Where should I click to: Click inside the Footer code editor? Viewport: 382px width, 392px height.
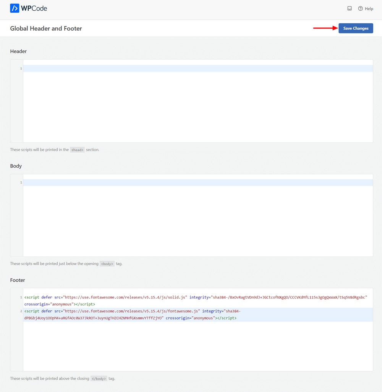(x=198, y=329)
